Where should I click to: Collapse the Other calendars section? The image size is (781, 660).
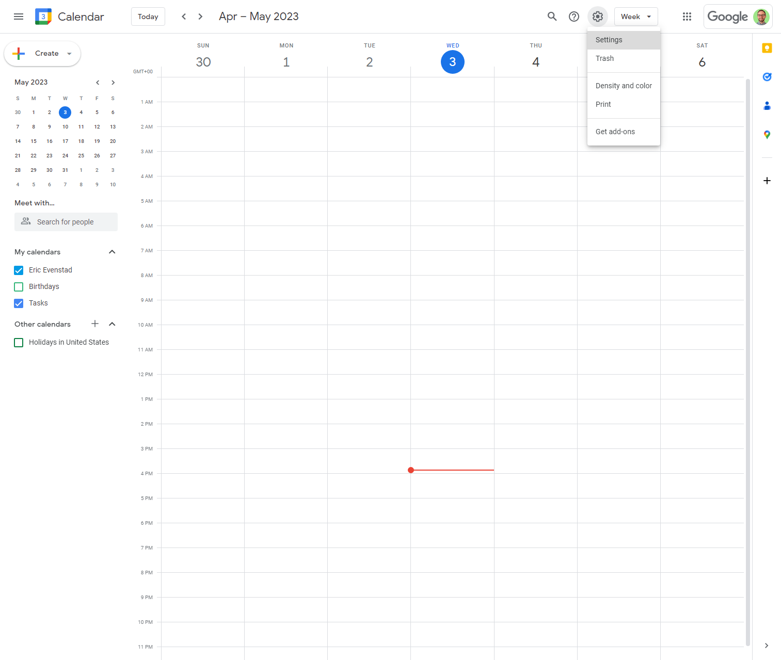pos(112,324)
